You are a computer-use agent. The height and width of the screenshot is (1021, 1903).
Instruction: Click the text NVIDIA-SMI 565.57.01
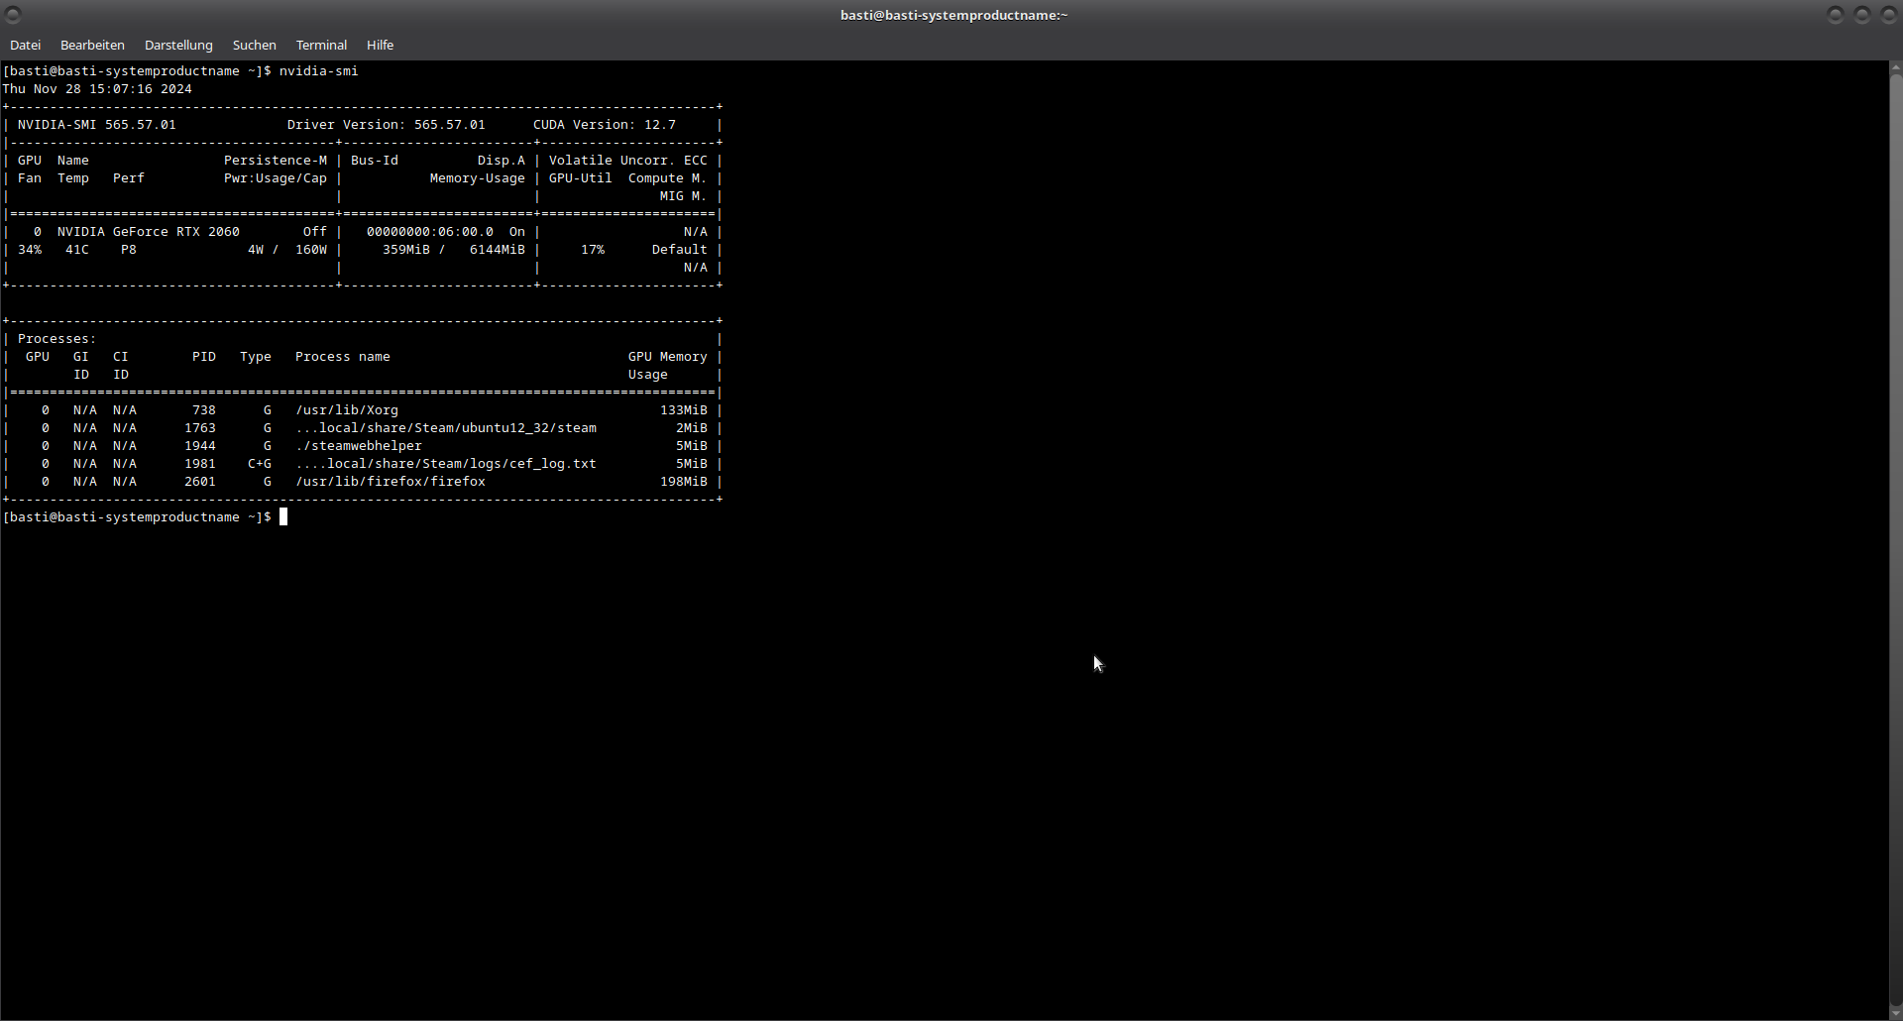click(97, 125)
